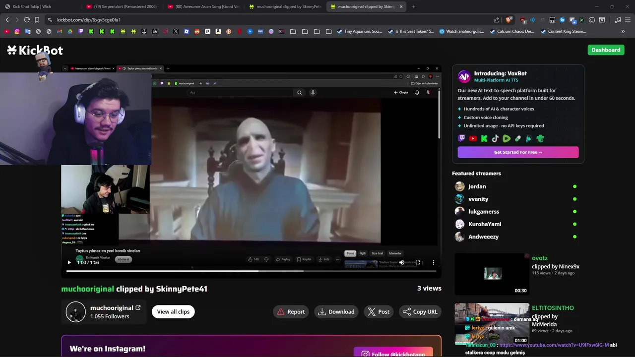
Task: Bookmark this page with the bookmark icon
Action: pos(37,20)
